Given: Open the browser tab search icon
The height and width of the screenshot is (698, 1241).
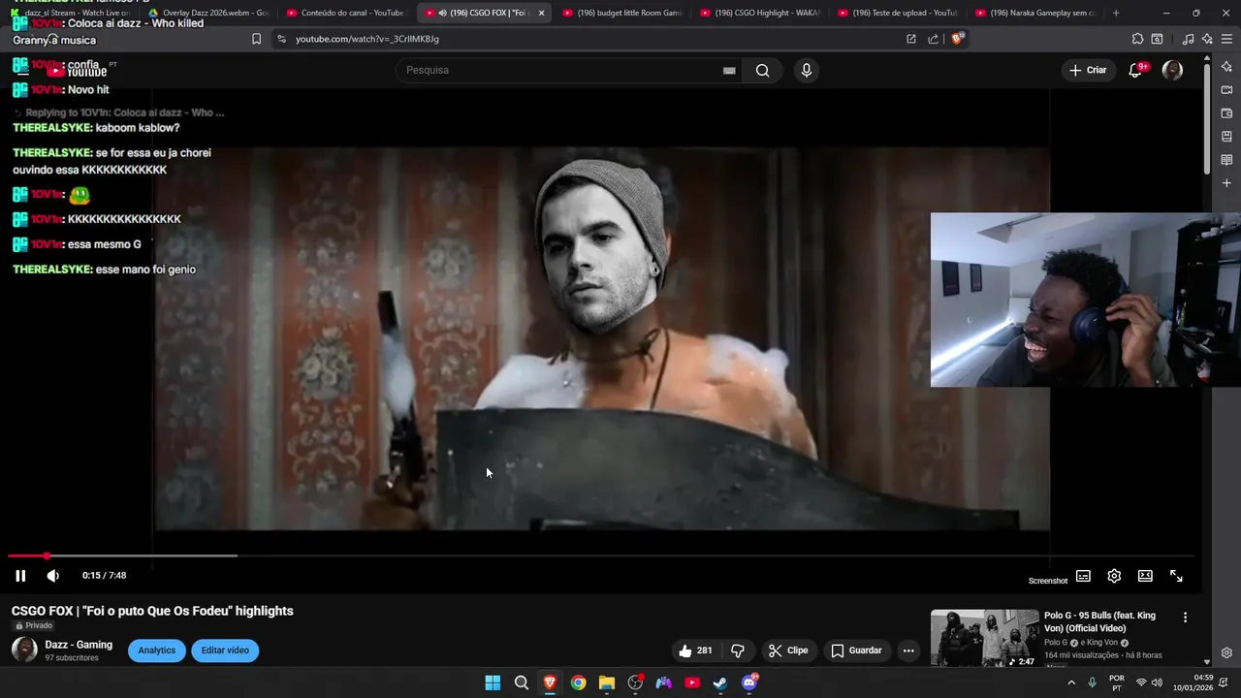Looking at the screenshot, I should (x=1157, y=39).
